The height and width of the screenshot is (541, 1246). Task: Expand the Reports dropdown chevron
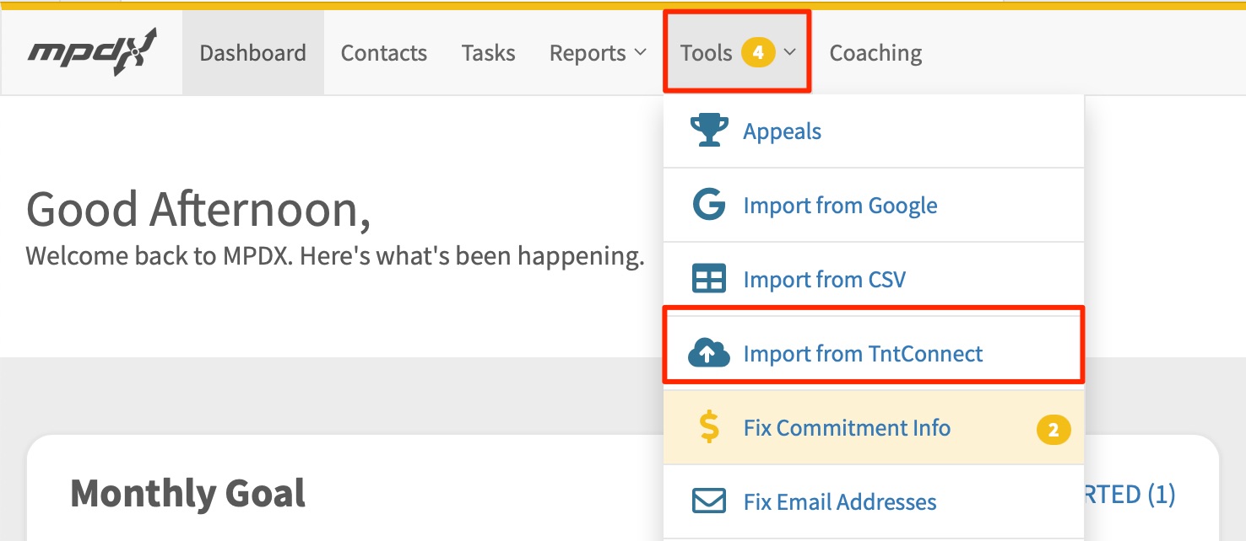[x=640, y=52]
